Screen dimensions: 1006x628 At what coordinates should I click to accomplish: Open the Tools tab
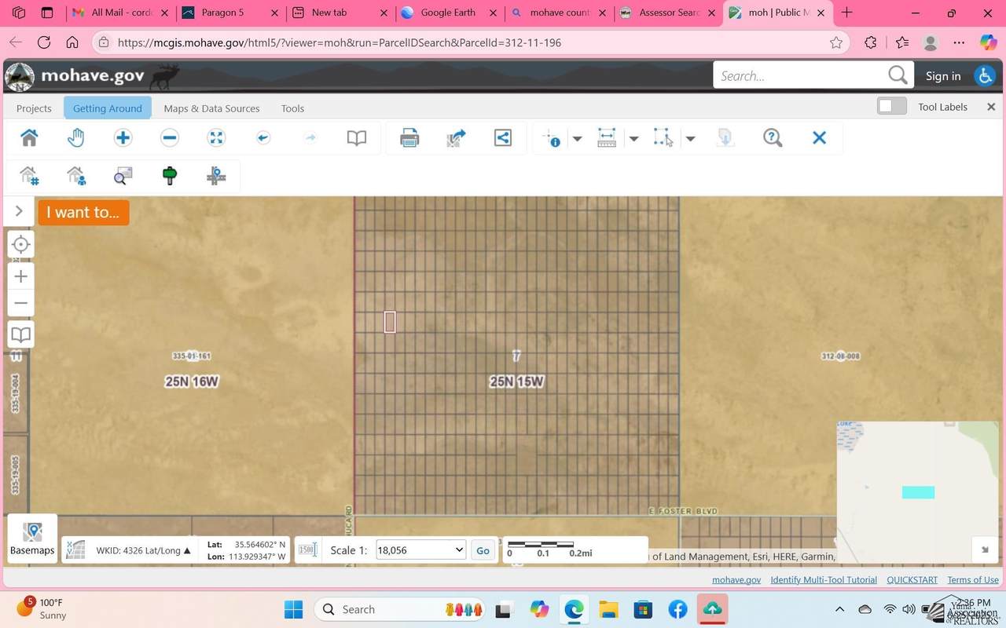point(292,108)
